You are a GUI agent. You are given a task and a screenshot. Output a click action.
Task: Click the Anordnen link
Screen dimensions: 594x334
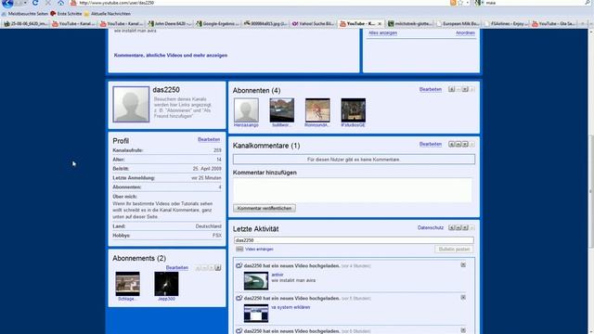465,33
